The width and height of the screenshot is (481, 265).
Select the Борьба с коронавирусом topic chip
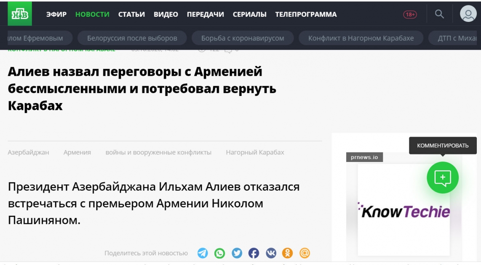coord(243,38)
